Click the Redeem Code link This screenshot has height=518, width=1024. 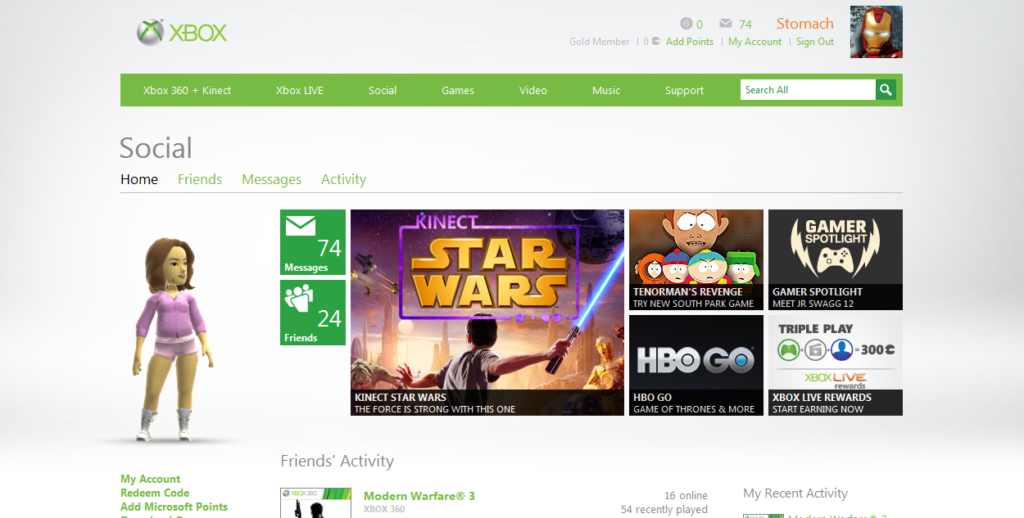coord(155,493)
